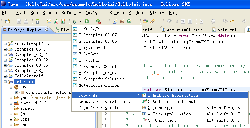
Task: Expand the Examples_08_01 project node
Action: click(x=5, y=55)
